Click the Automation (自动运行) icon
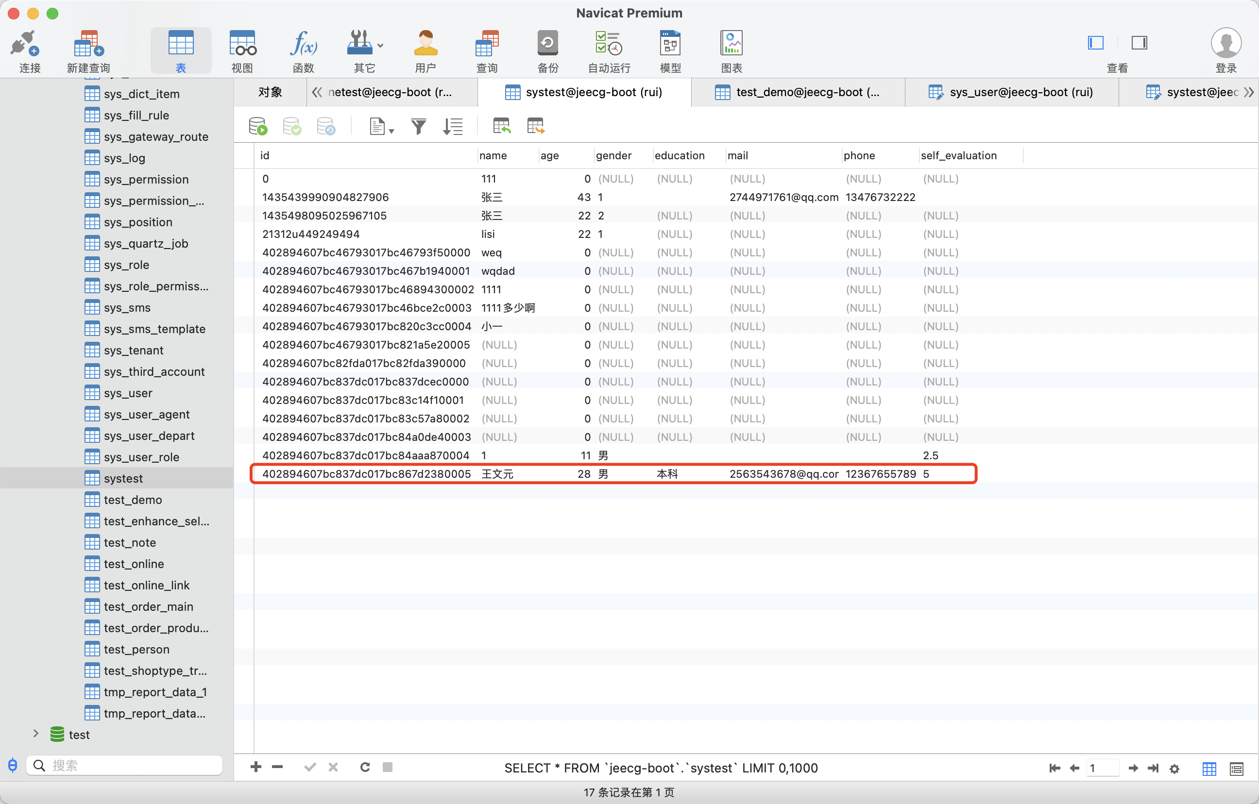This screenshot has width=1259, height=804. pos(609,50)
